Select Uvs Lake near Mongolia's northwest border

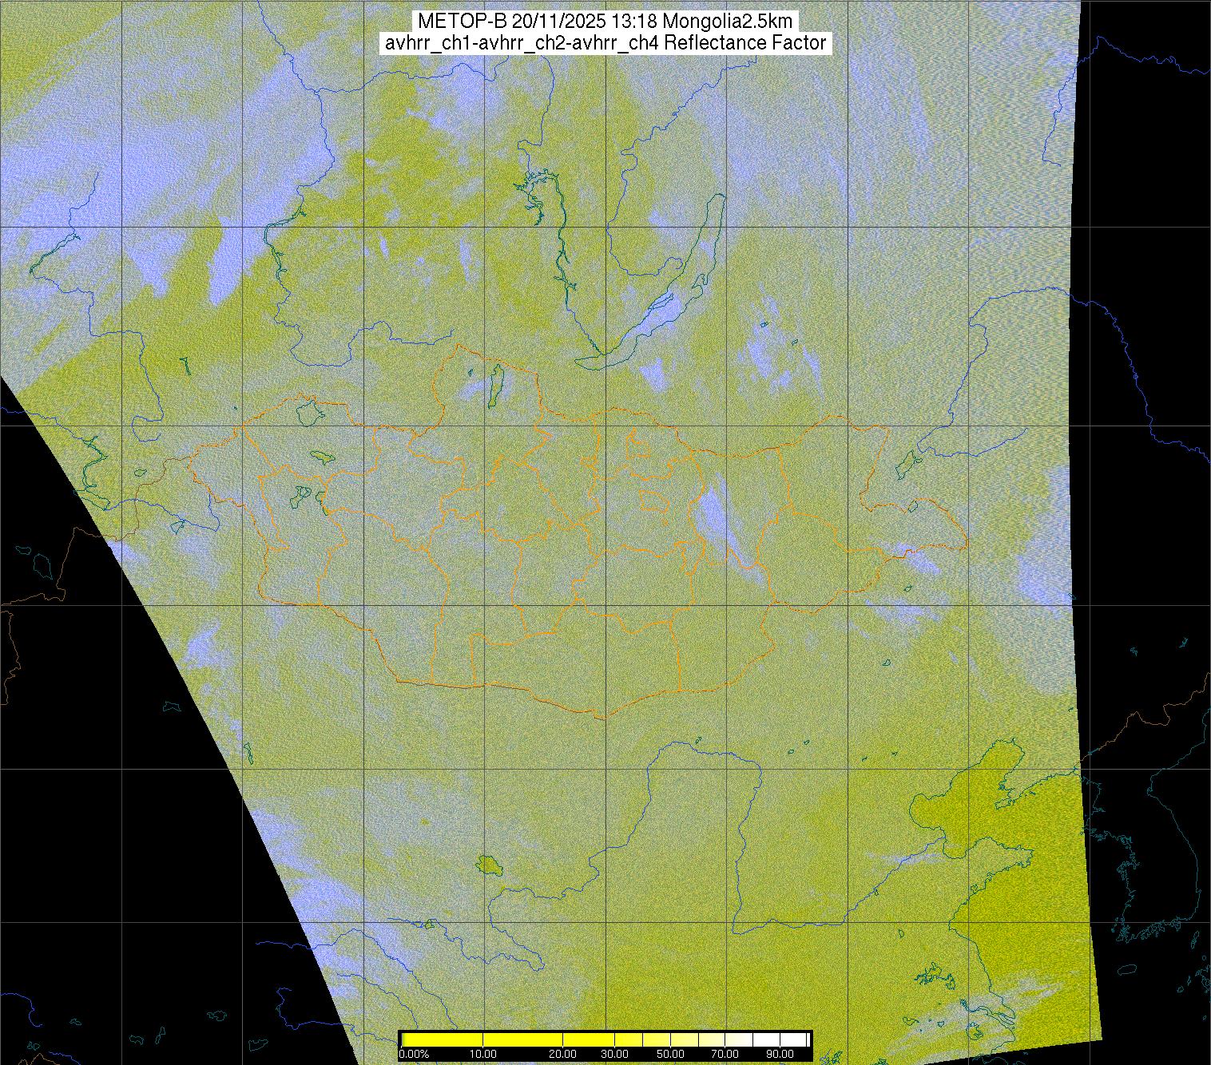click(x=308, y=413)
